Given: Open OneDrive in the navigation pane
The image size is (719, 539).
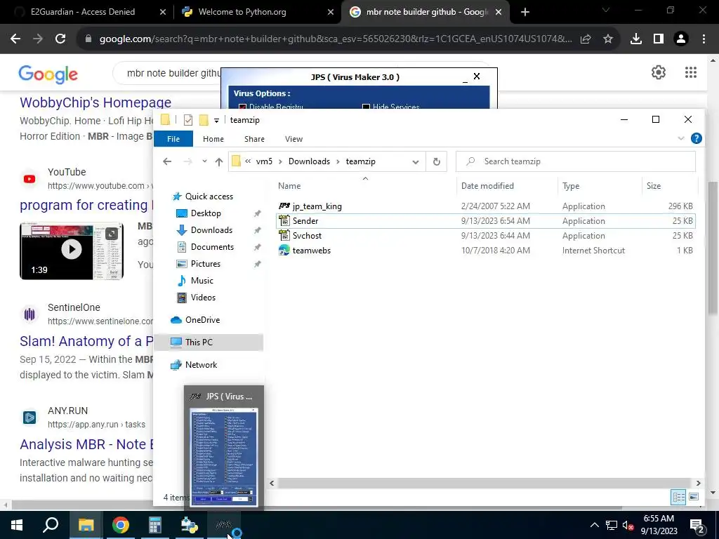Looking at the screenshot, I should (202, 320).
